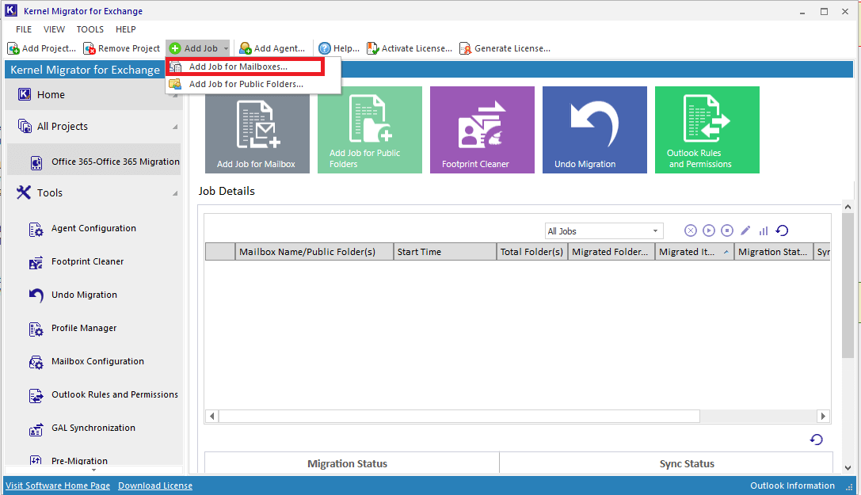Click the Total Folder(s) column header
861x495 pixels.
(x=532, y=251)
